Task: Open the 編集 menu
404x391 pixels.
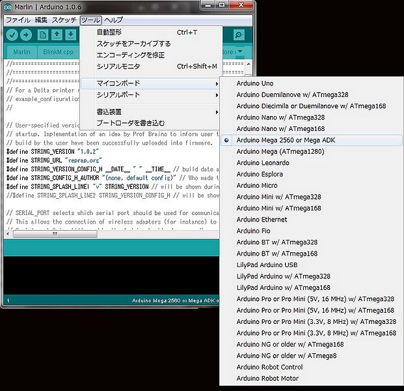Action: click(x=41, y=20)
